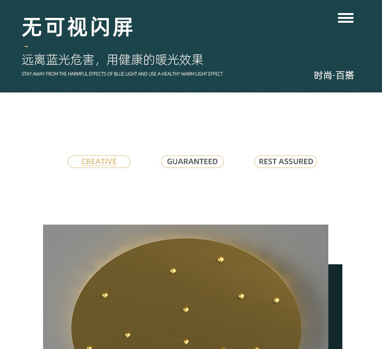Select the CREATIVE pill tab

(99, 162)
